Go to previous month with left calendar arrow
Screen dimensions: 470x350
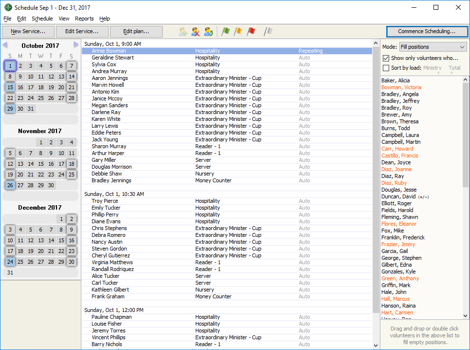pyautogui.click(x=5, y=45)
